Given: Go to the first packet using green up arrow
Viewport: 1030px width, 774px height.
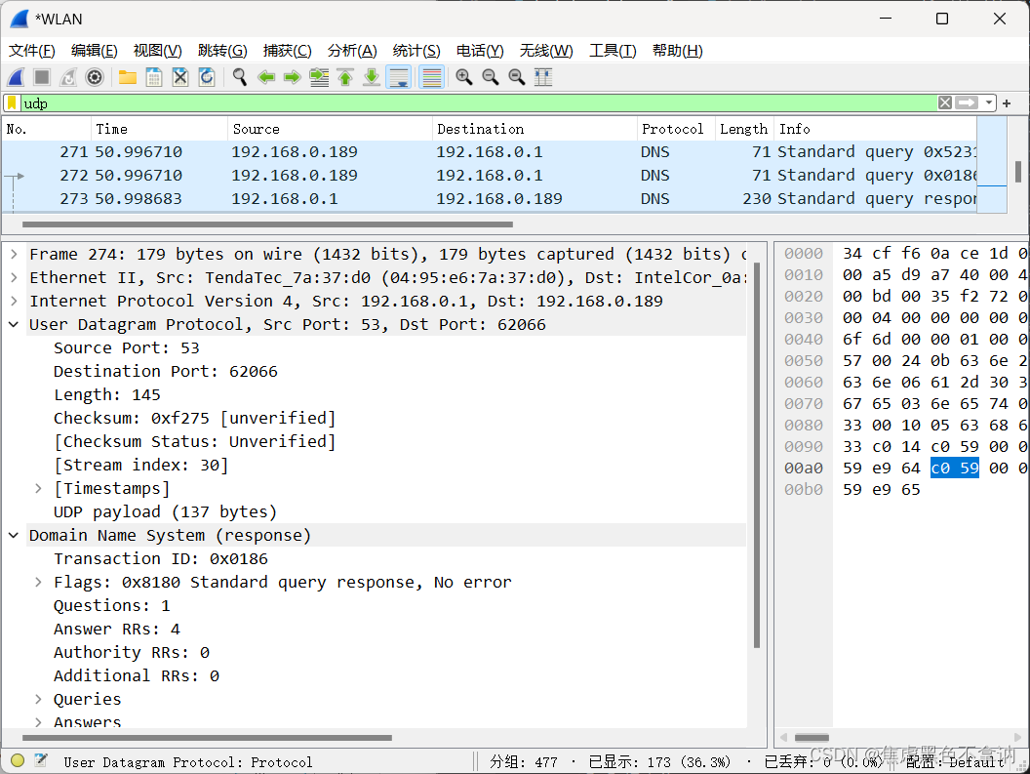Looking at the screenshot, I should (x=344, y=77).
